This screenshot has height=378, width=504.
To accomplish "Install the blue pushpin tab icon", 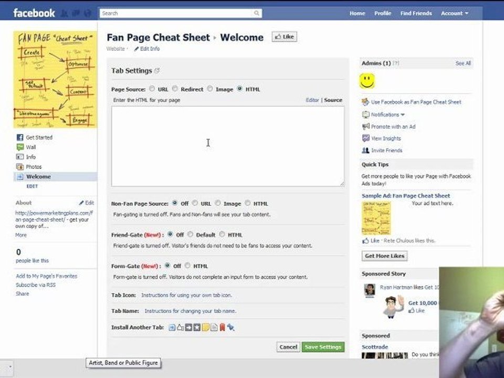I will pyautogui.click(x=230, y=328).
